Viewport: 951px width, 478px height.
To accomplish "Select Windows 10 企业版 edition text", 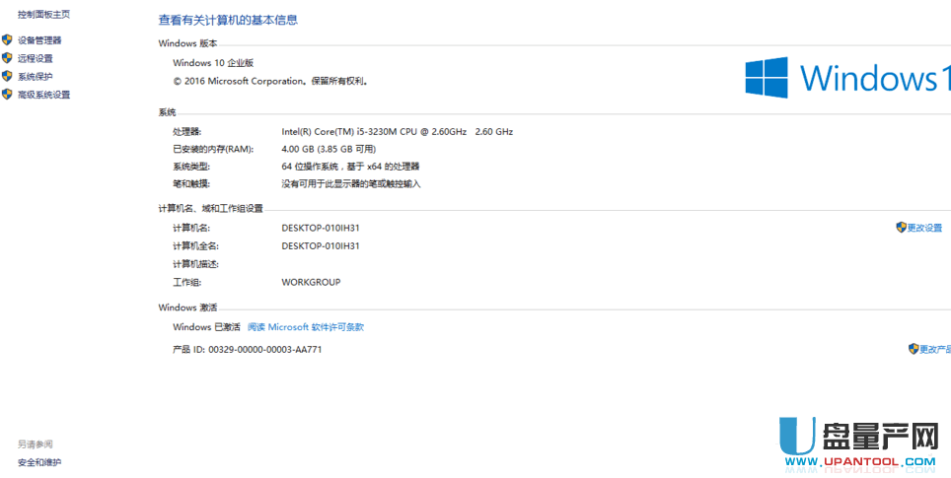I will click(213, 63).
